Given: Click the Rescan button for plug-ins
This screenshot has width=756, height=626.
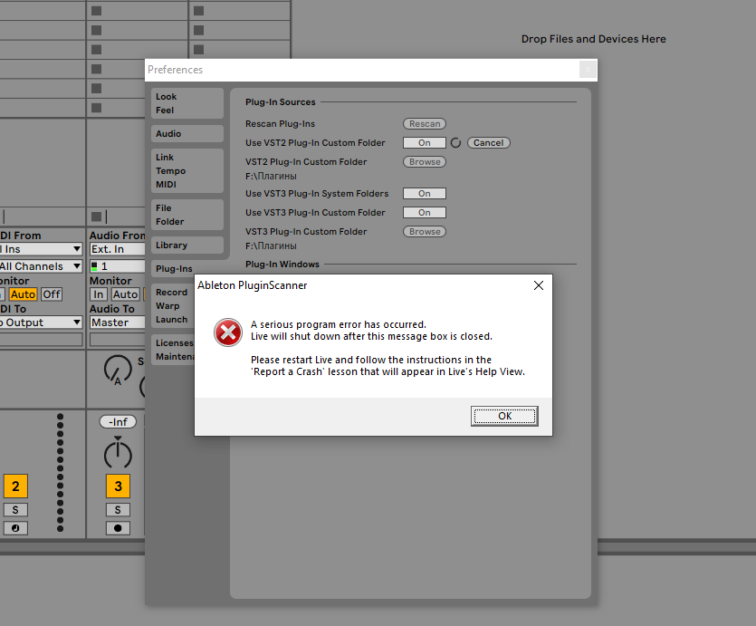Looking at the screenshot, I should click(x=425, y=124).
